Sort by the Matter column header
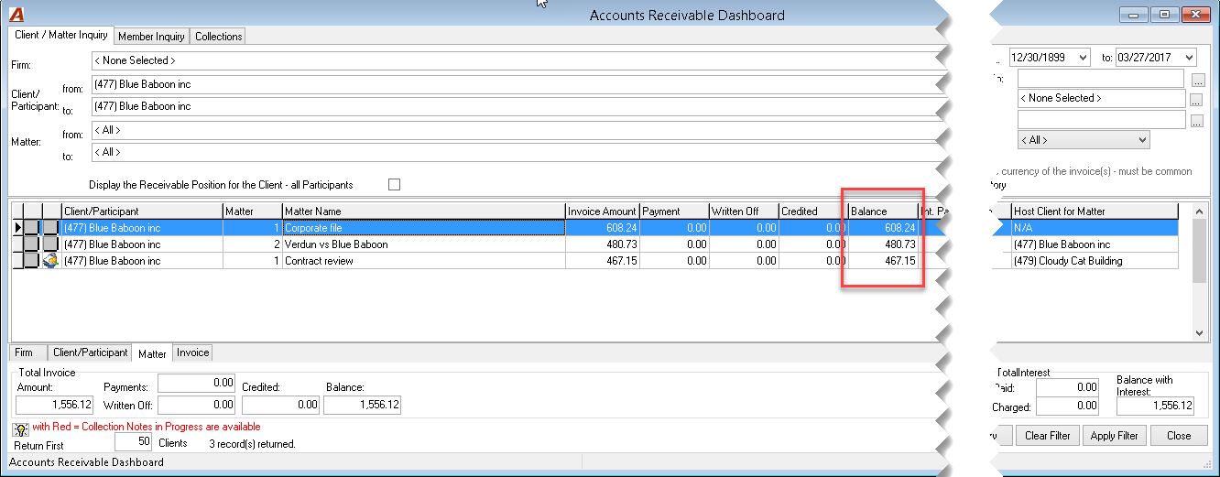Image resolution: width=1220 pixels, height=477 pixels. tap(252, 211)
